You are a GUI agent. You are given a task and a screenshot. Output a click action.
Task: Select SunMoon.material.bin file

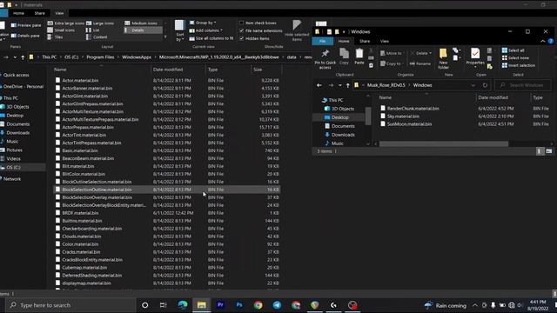[x=409, y=123]
